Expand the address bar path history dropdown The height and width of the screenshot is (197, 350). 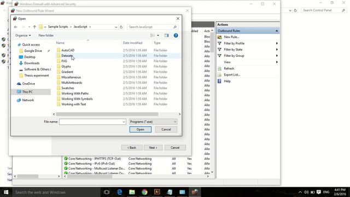point(116,27)
